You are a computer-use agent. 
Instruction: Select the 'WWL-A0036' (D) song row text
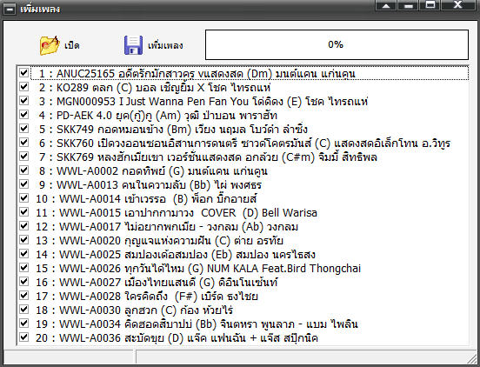click(177, 338)
